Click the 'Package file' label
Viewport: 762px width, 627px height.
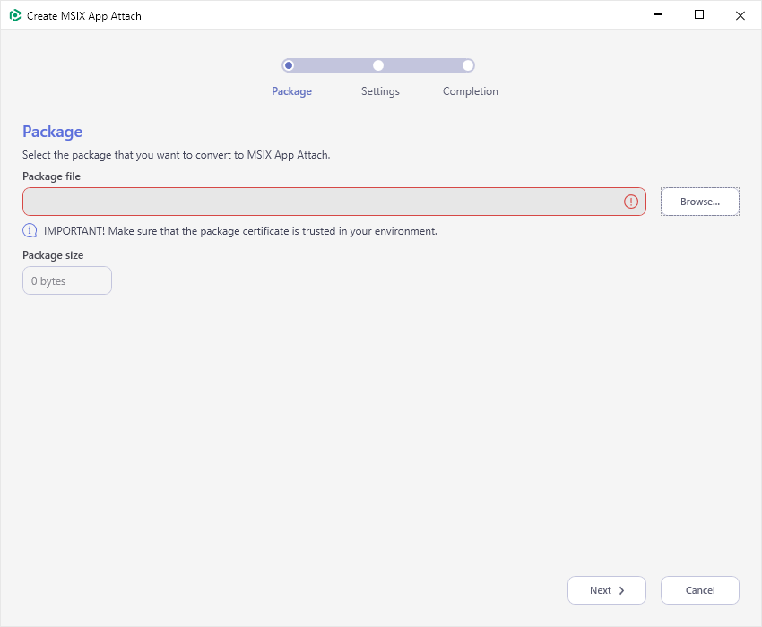[51, 176]
